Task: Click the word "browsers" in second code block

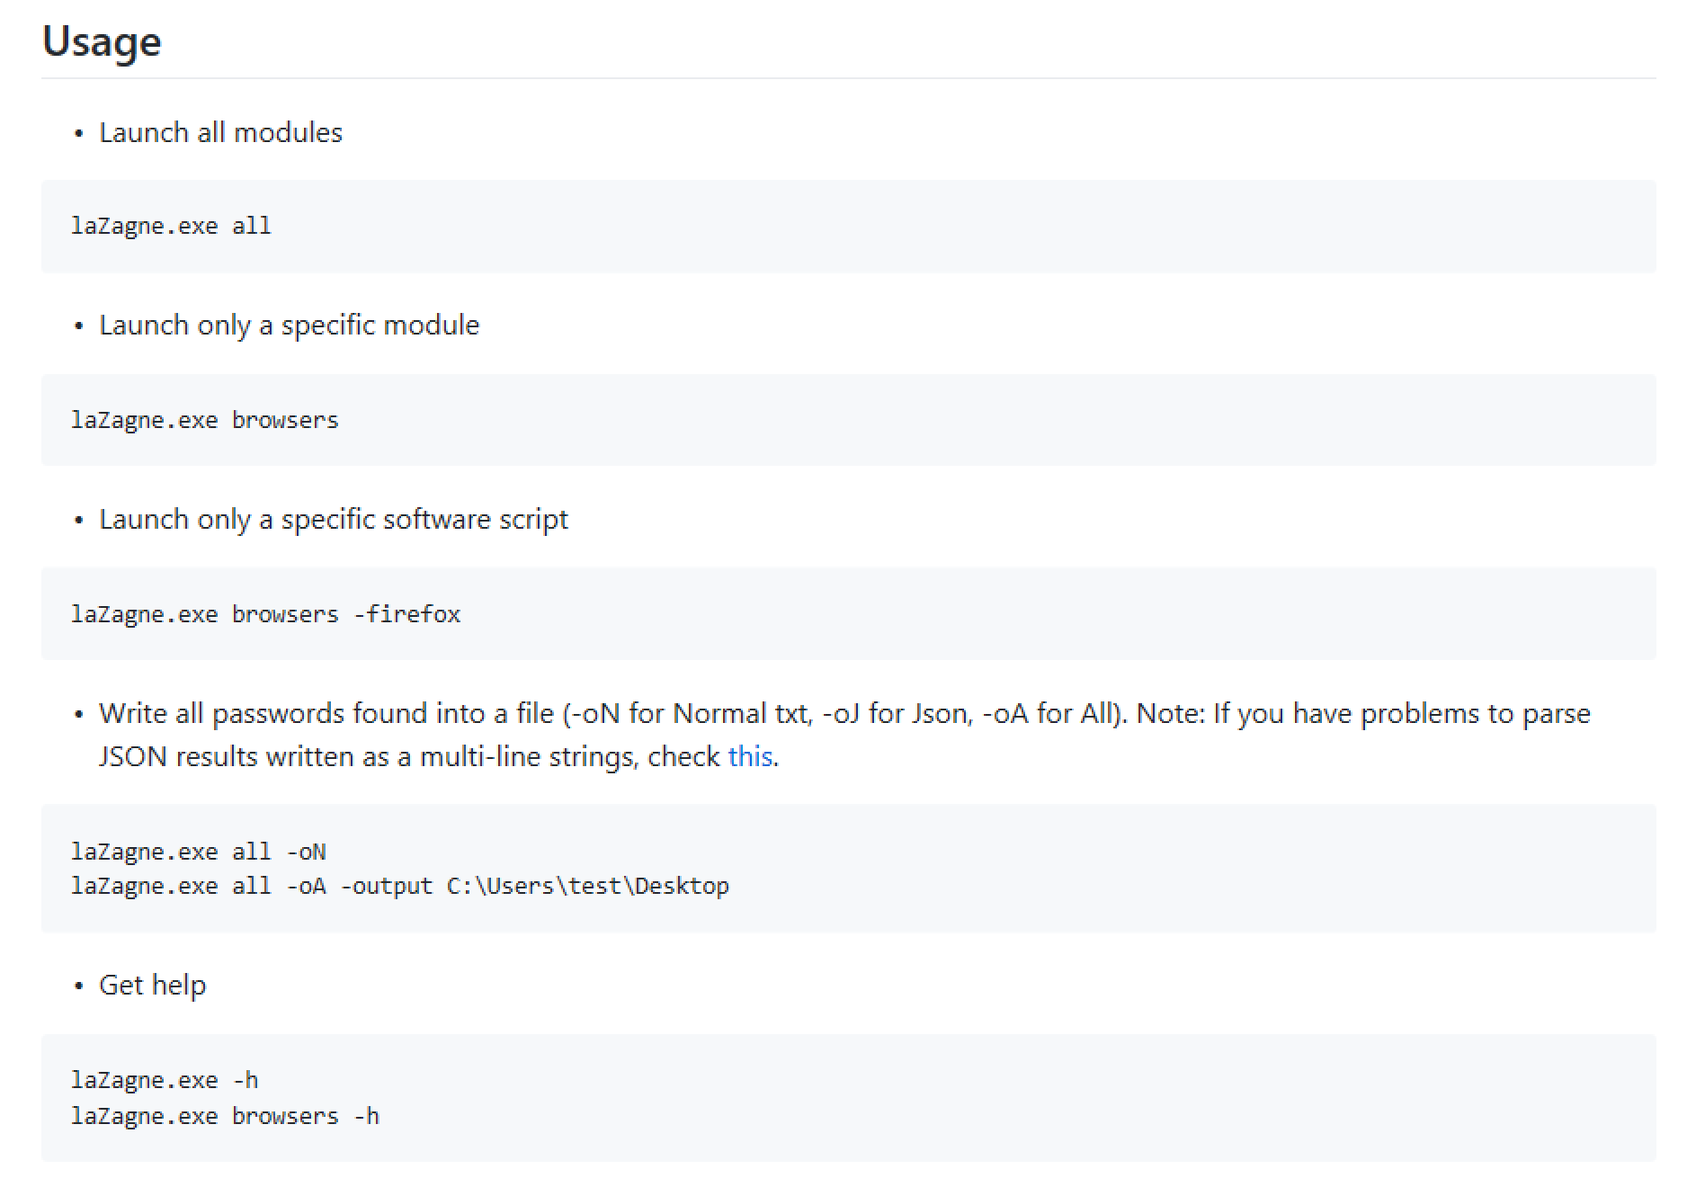Action: point(285,420)
